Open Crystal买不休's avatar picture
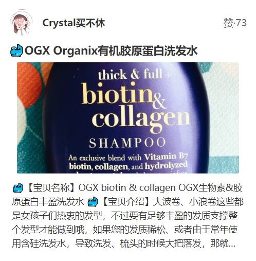Screen dimensions: 256x261 click(21, 23)
